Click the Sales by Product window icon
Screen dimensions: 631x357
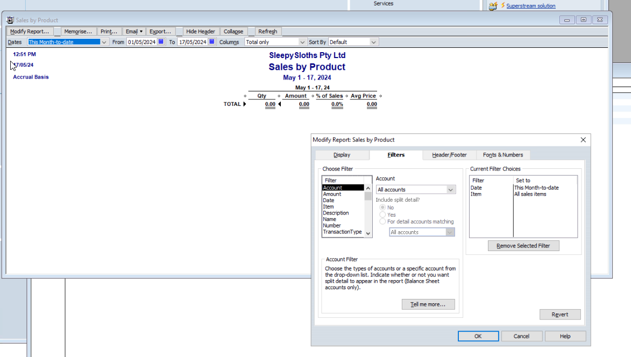tap(10, 20)
